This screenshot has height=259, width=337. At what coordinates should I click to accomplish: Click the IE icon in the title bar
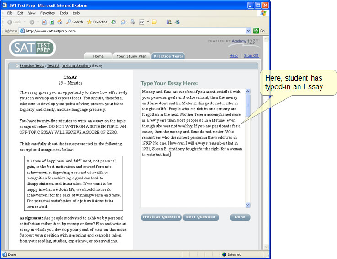(x=5, y=5)
